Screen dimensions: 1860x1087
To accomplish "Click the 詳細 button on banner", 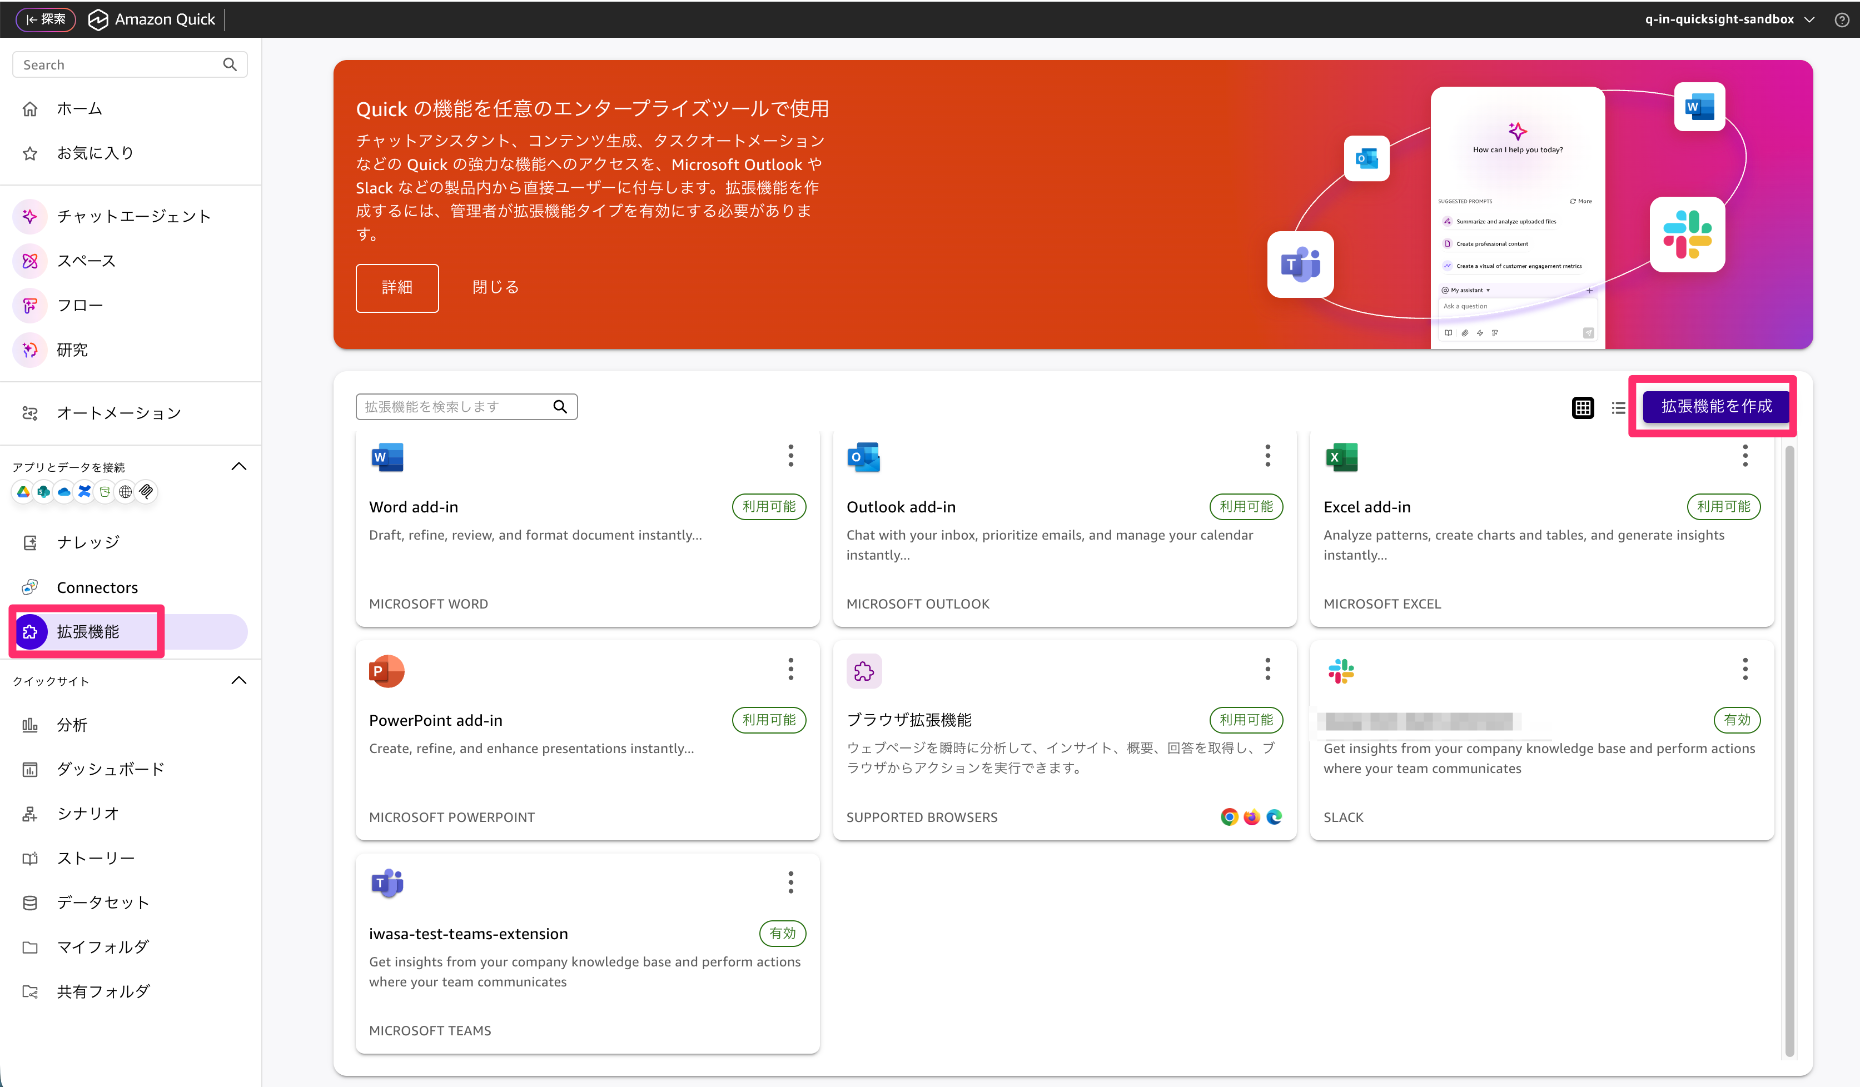I will 397,288.
